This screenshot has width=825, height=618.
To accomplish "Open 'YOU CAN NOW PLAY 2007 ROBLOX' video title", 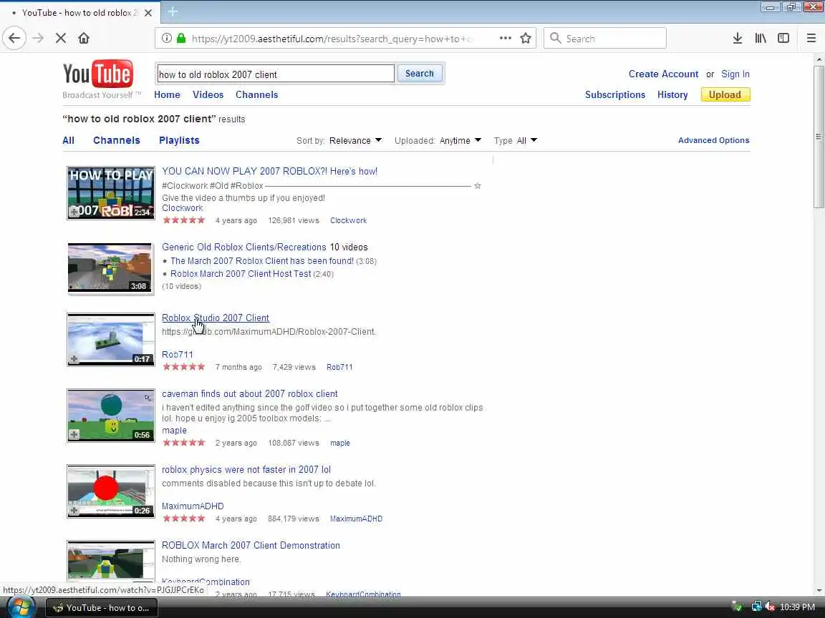I will point(269,172).
